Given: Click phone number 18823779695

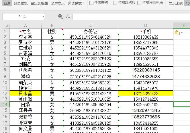Looking at the screenshot, I should click(x=146, y=117).
